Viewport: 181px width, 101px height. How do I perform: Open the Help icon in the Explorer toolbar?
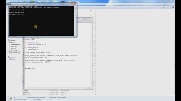click(173, 7)
